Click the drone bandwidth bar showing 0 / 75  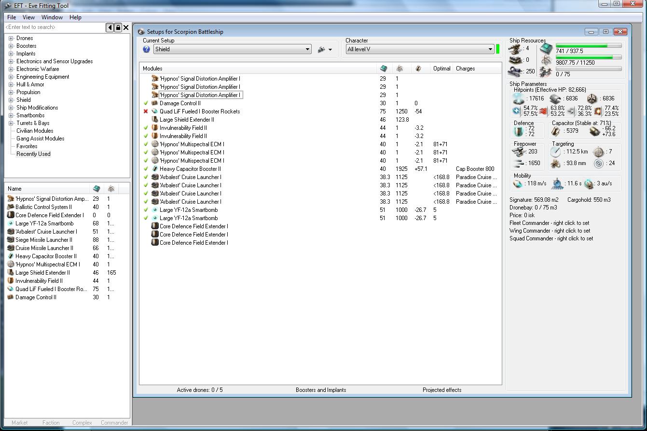[x=589, y=69]
